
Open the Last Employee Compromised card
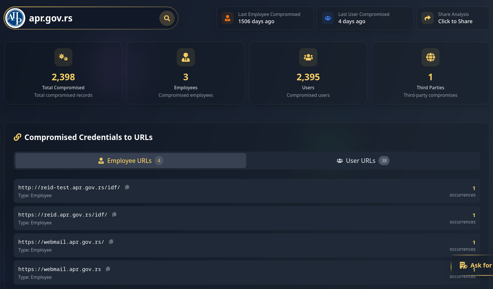click(265, 18)
